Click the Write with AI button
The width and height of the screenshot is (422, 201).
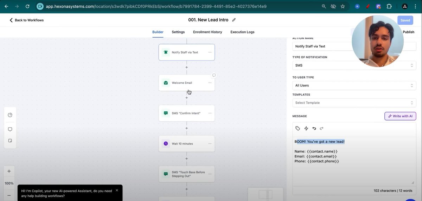tap(400, 116)
